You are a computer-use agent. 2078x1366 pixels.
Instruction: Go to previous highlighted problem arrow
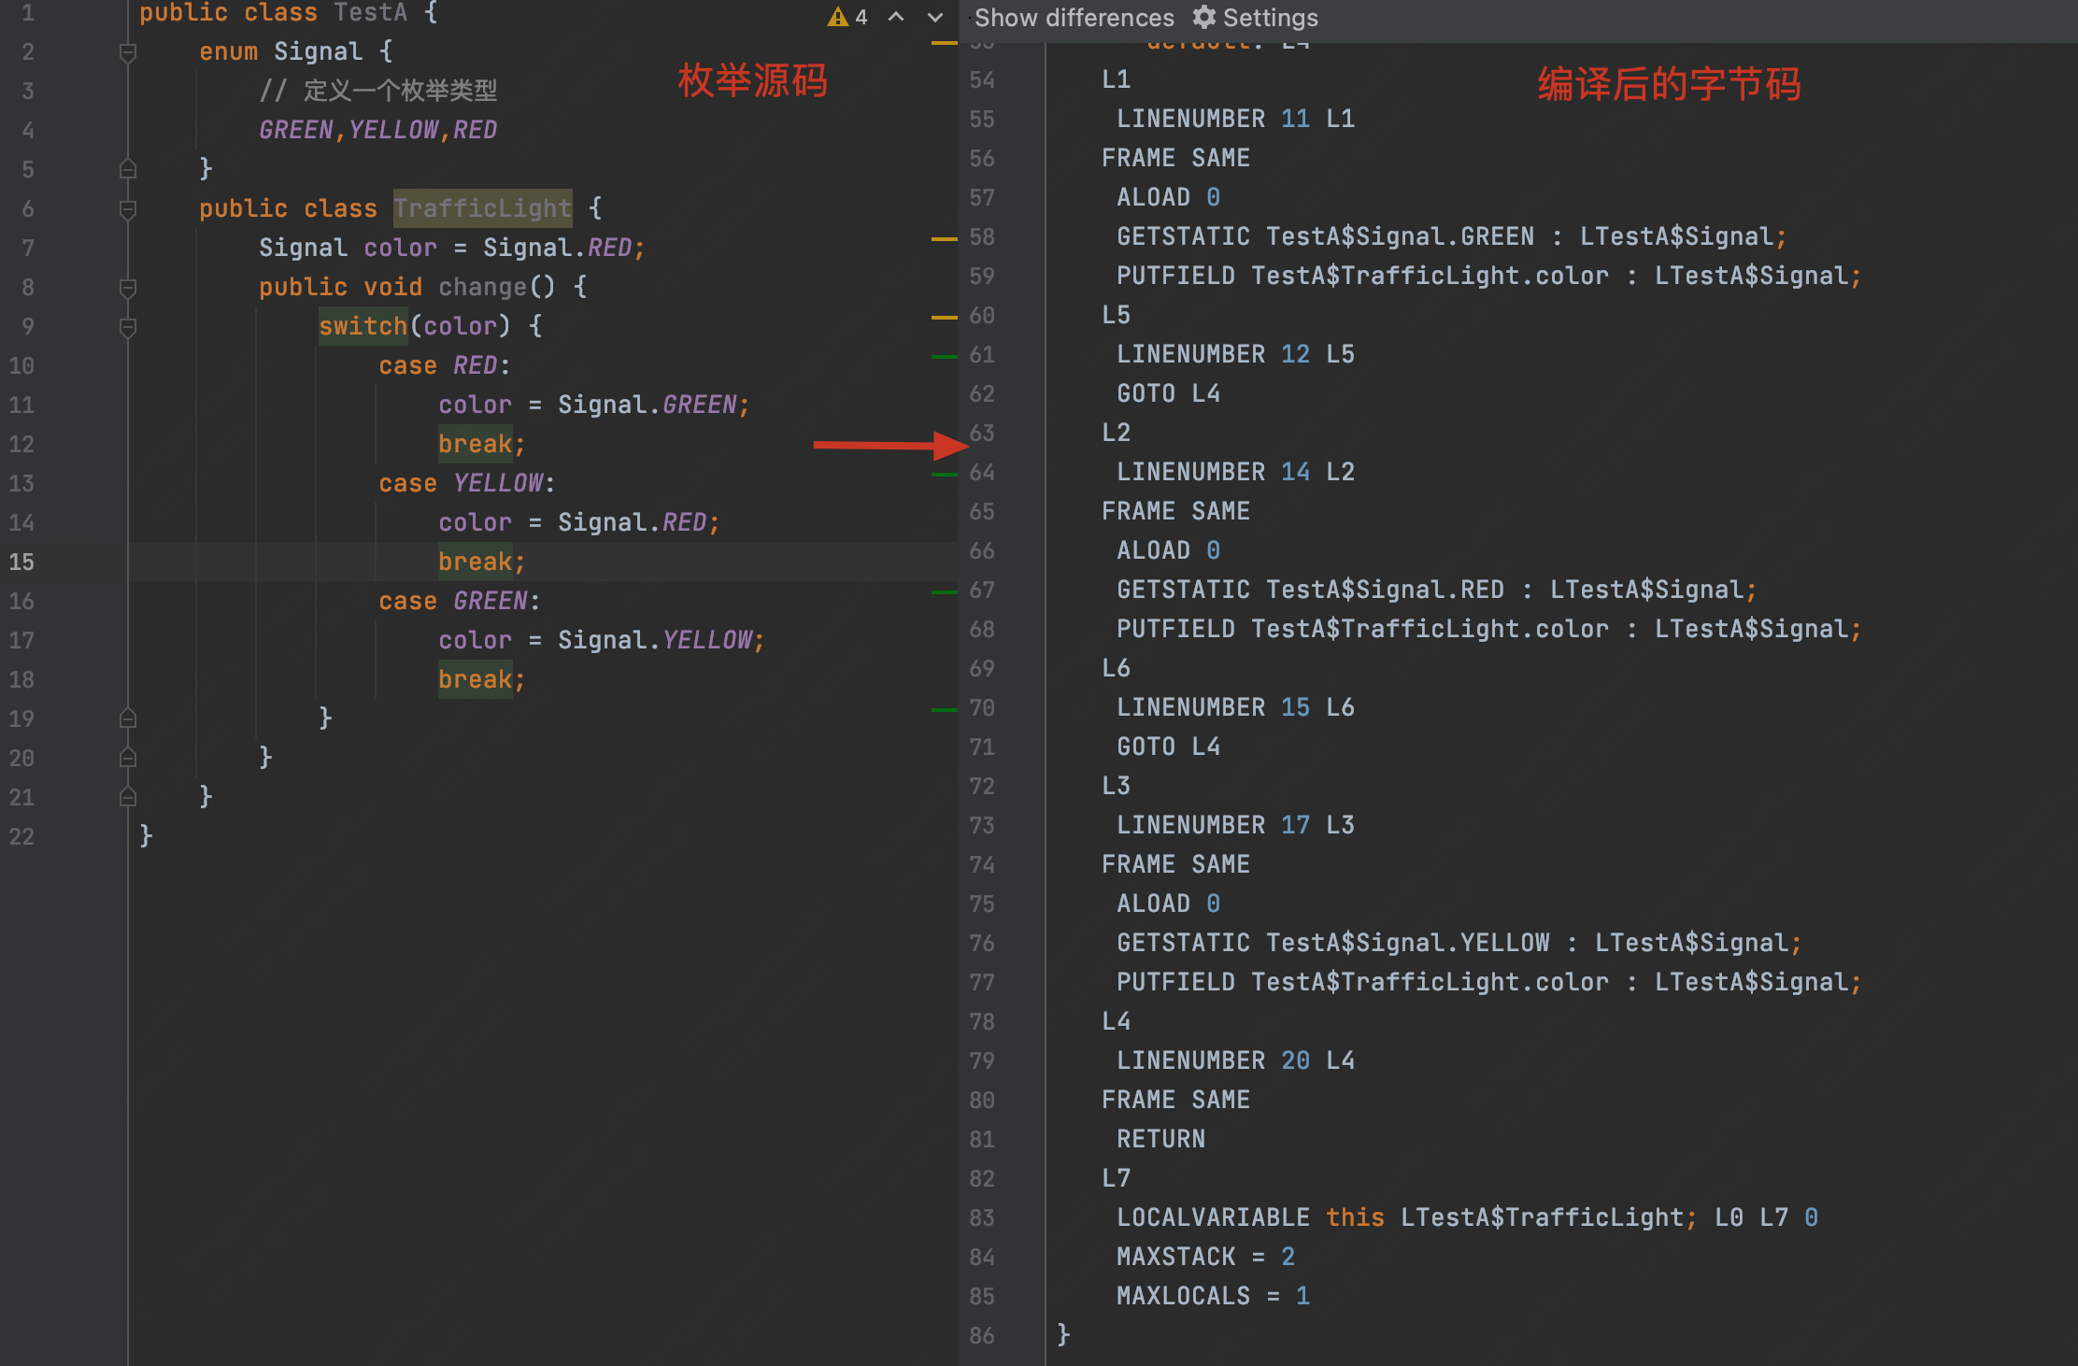[895, 17]
